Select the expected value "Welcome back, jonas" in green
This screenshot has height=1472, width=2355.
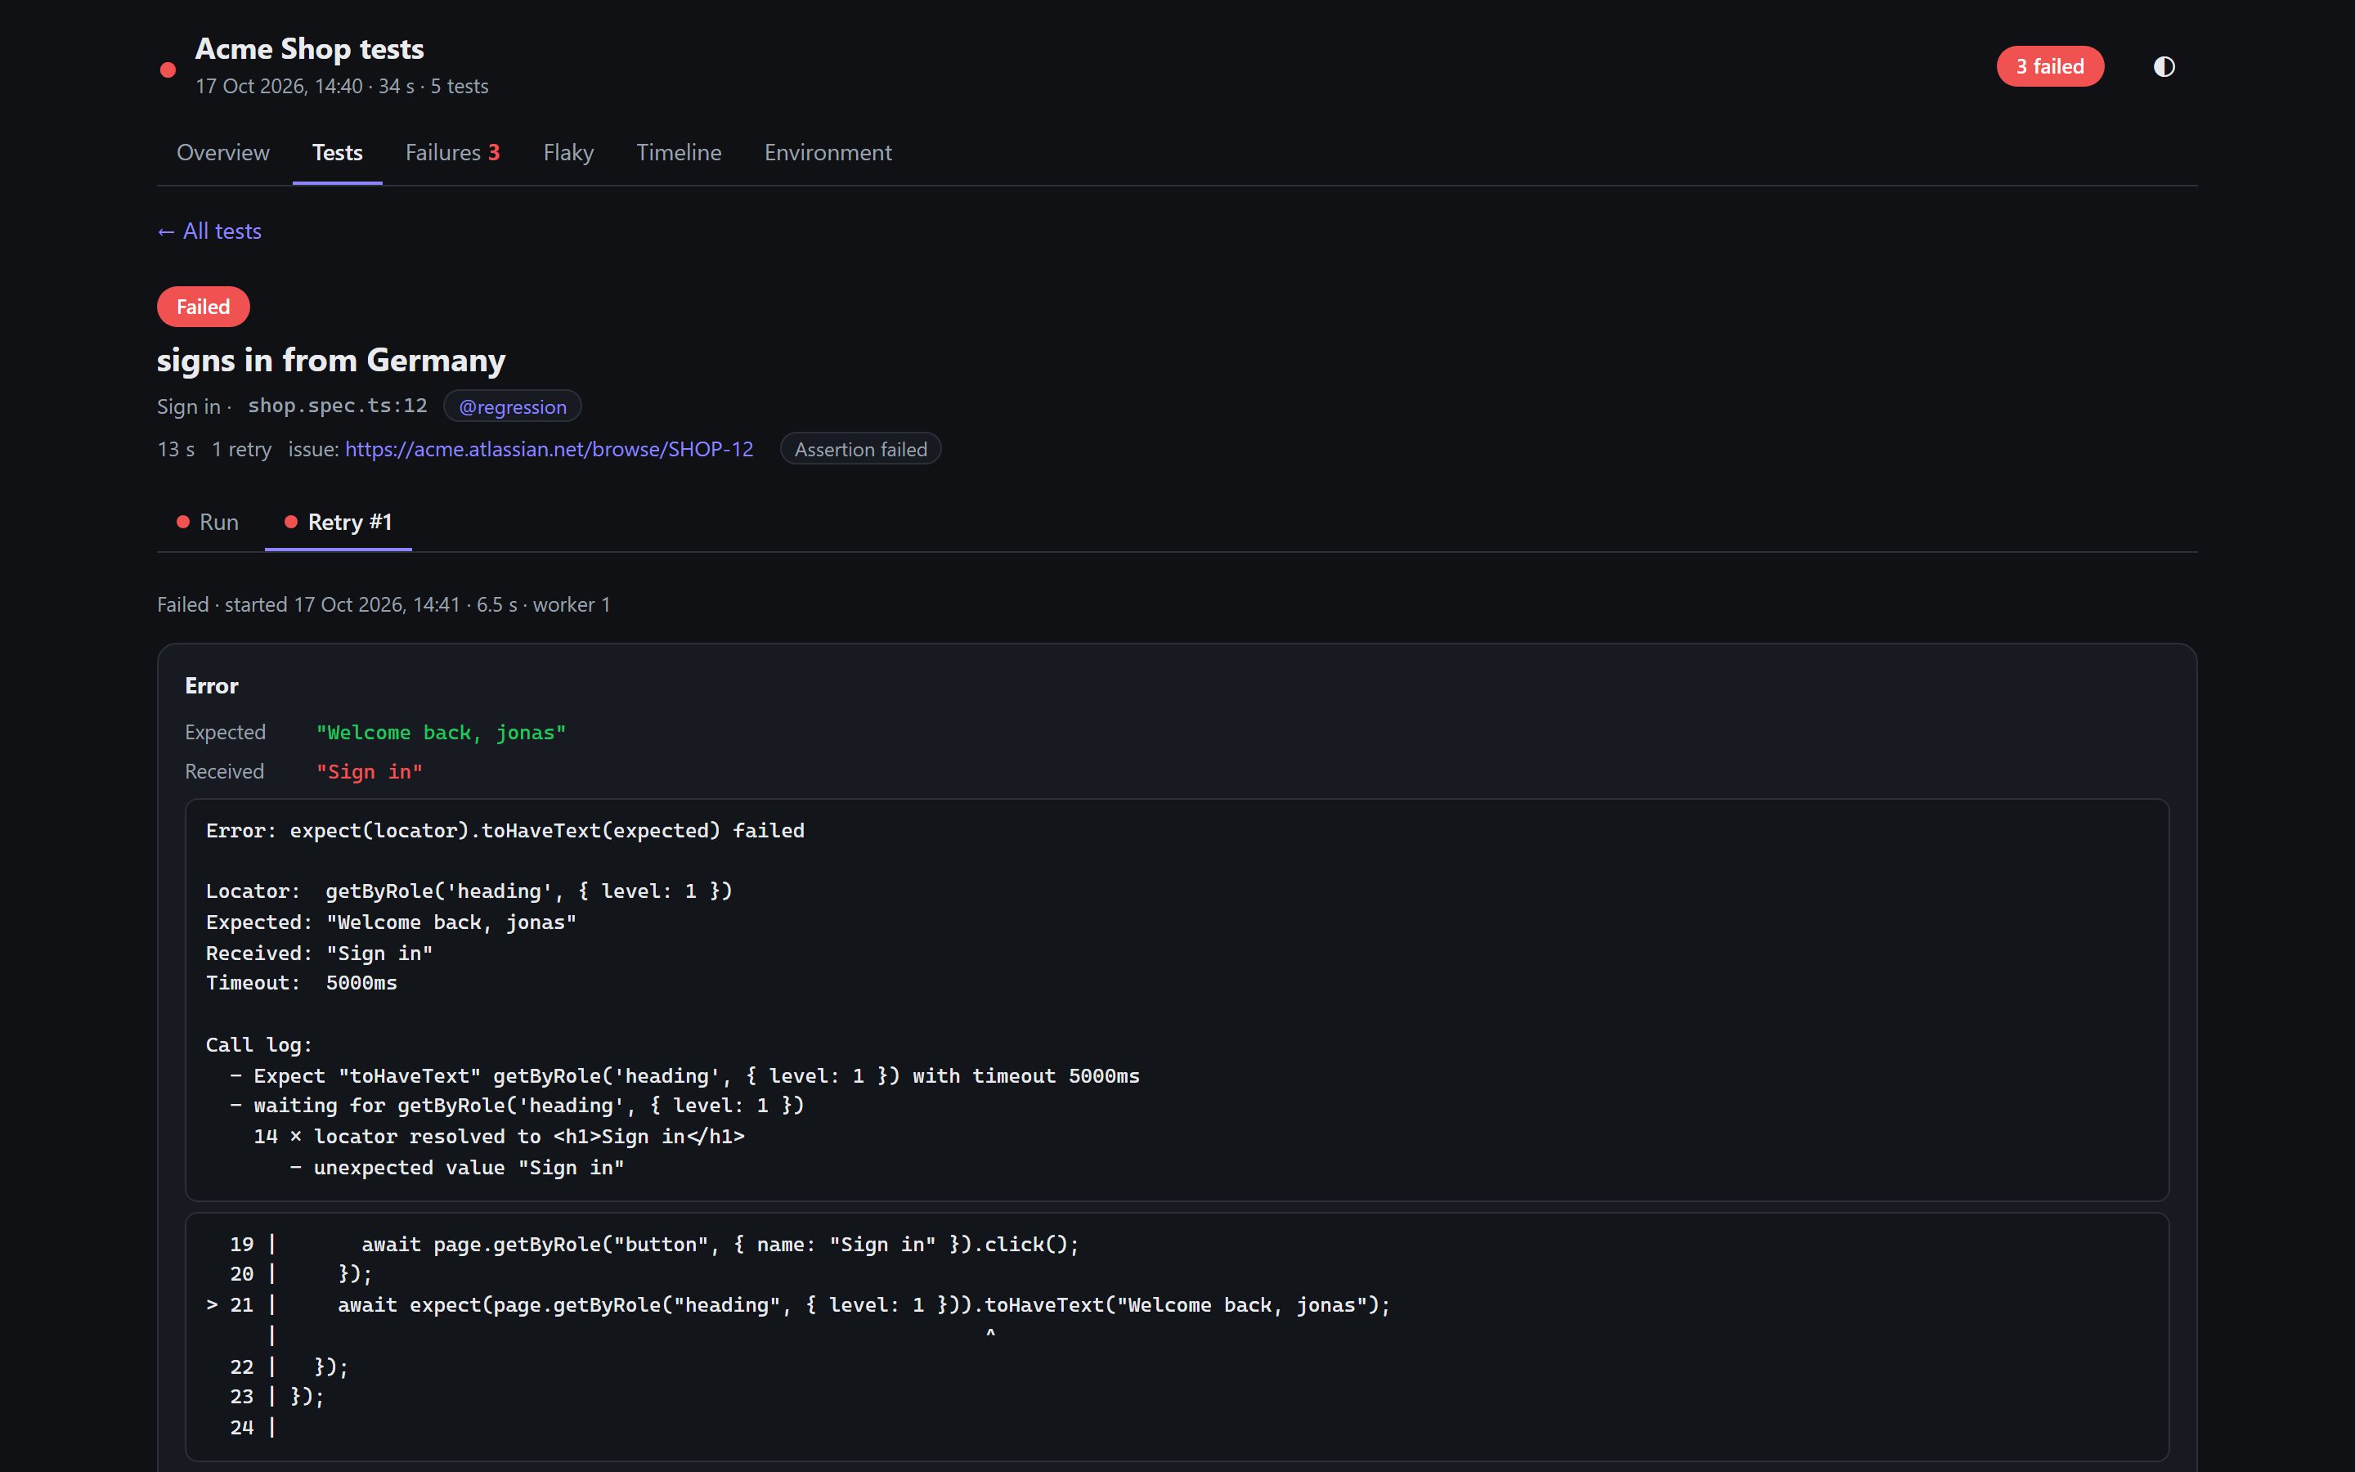[441, 732]
